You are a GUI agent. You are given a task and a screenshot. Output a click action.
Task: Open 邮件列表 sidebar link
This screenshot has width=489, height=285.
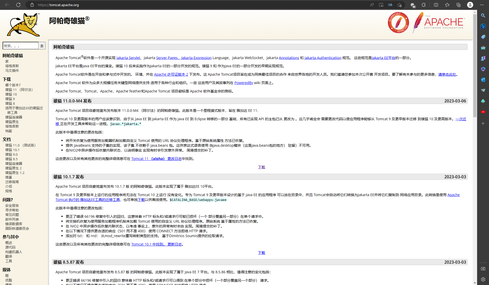(x=12, y=219)
